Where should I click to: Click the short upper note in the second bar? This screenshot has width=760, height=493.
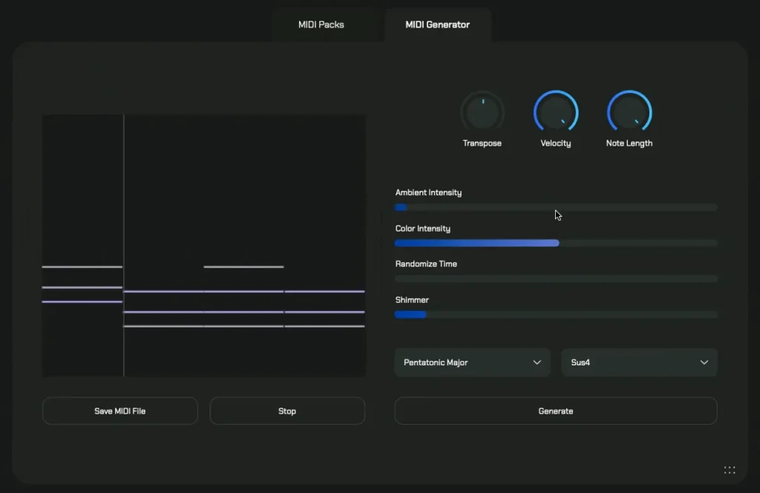tap(243, 267)
